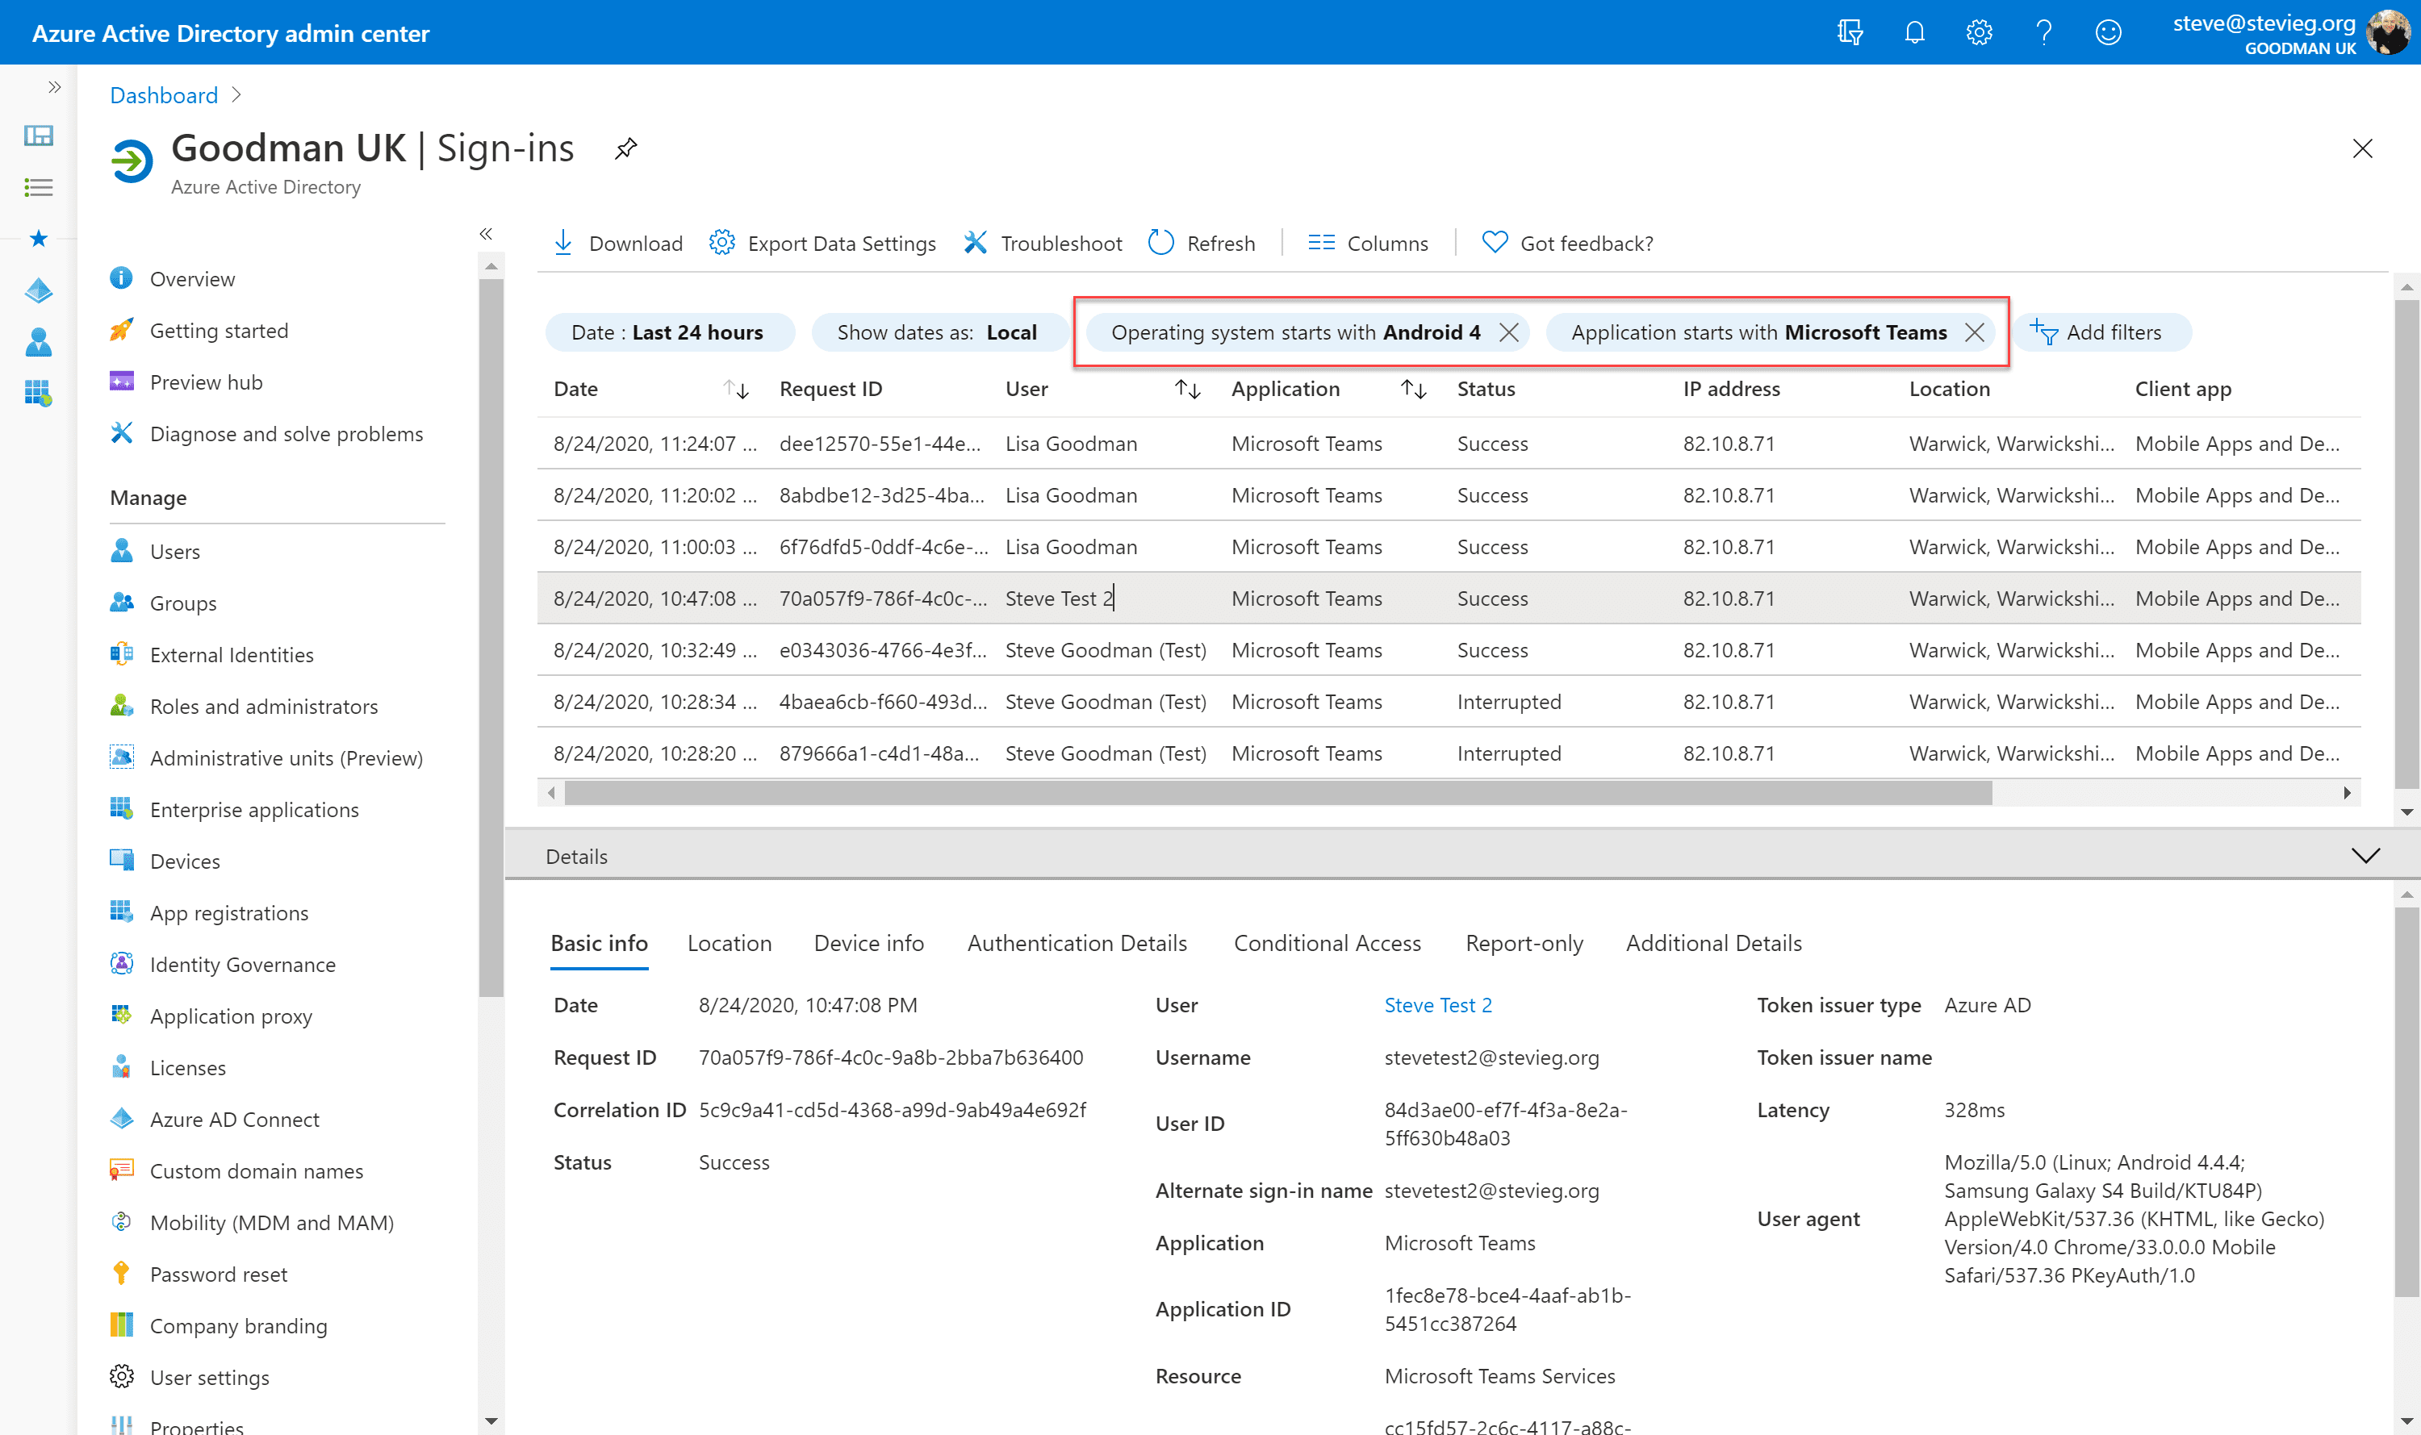
Task: Open Export Data Settings
Action: click(x=822, y=244)
